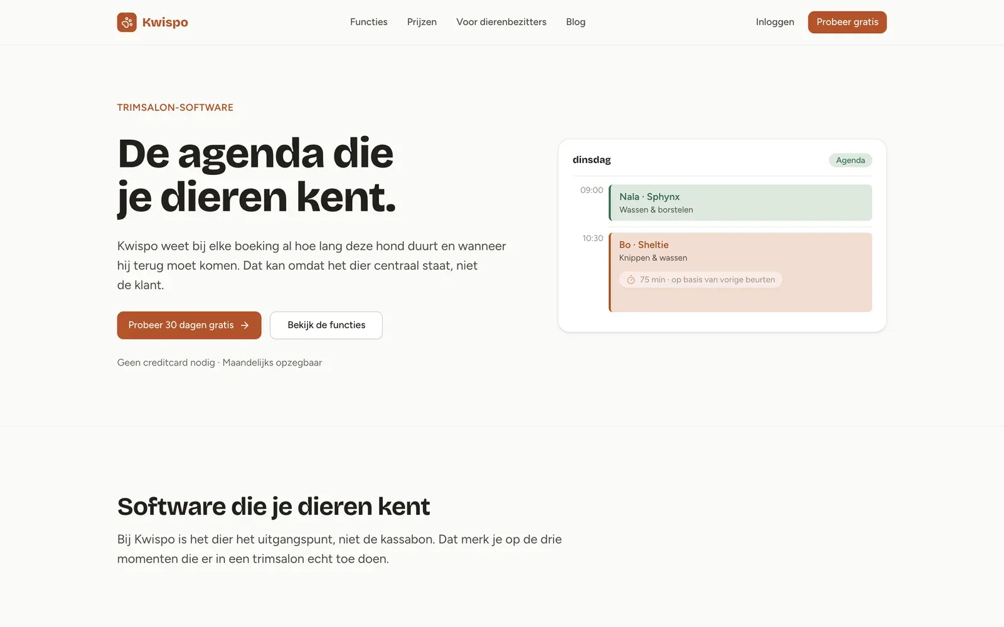Open the Prijzen page link
Viewport: 1004px width, 627px height.
[422, 22]
